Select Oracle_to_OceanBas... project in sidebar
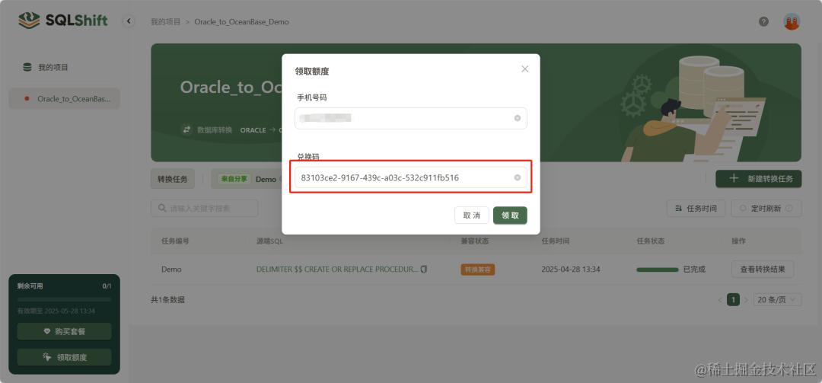Viewport: 822px width, 383px height. click(x=65, y=99)
